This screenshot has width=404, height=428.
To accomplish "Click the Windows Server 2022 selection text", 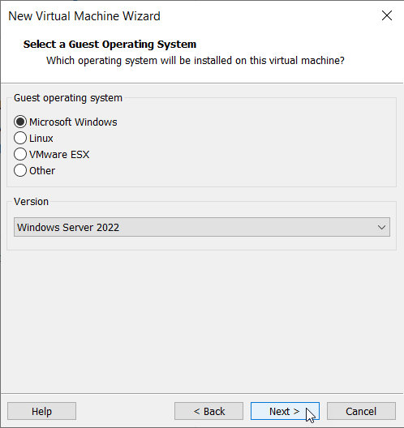I will (68, 227).
